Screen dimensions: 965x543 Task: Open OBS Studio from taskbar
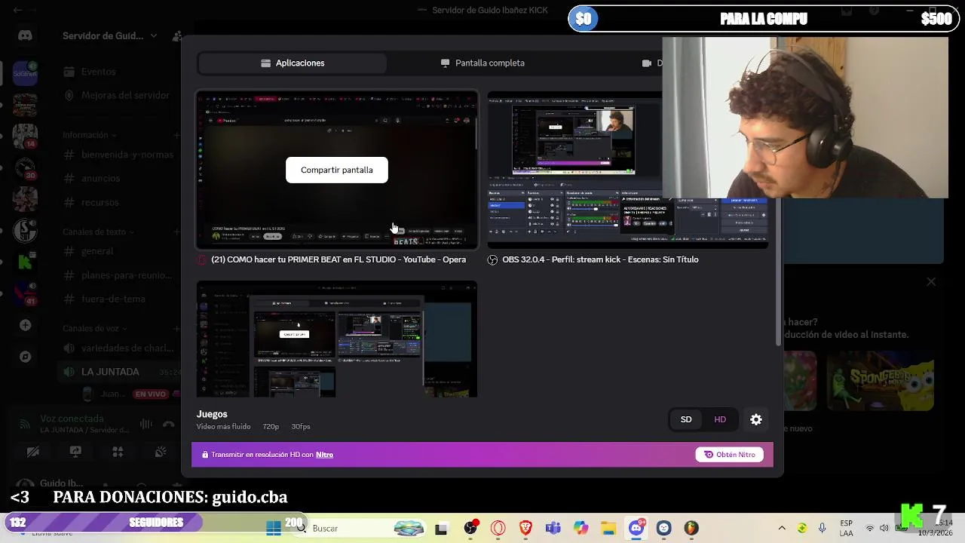(x=470, y=528)
